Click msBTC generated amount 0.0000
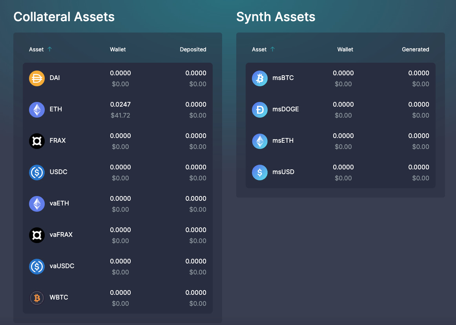Viewport: 456px width, 325px height. pyautogui.click(x=419, y=73)
